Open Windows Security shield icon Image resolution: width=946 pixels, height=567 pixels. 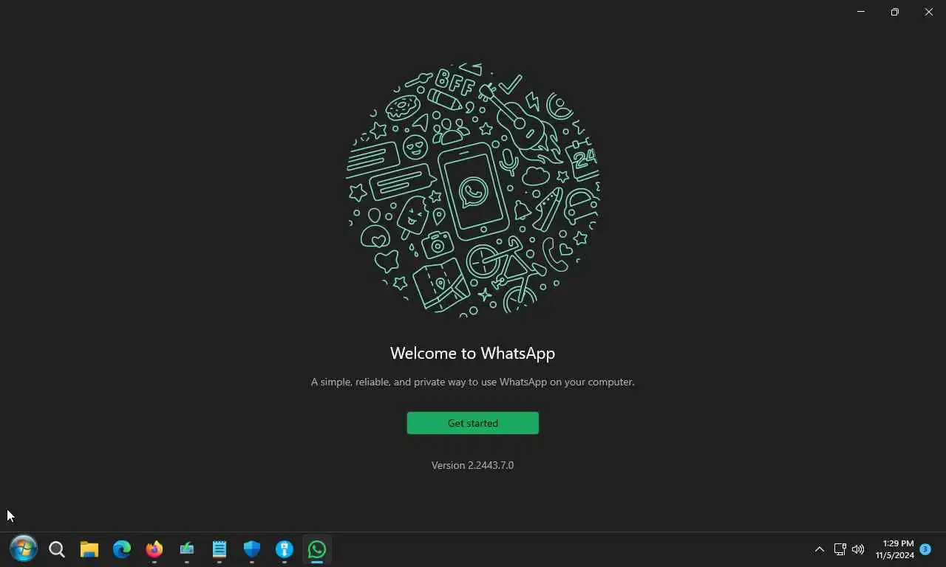pyautogui.click(x=252, y=549)
